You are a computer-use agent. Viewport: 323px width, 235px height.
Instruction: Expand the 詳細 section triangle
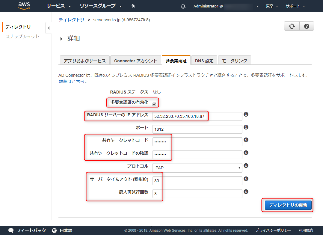(62, 39)
